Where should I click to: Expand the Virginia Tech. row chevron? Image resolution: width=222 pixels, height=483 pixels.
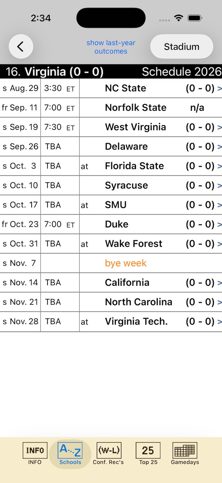click(220, 322)
